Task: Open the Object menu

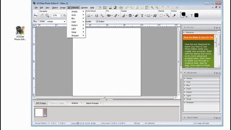Action: pyautogui.click(x=55, y=8)
